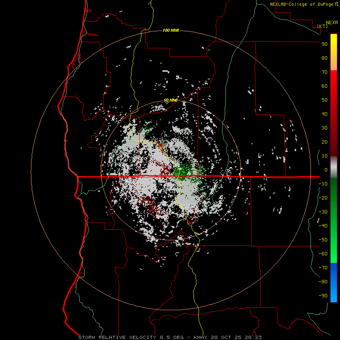Click the 50 value on velocity scale

325,100
